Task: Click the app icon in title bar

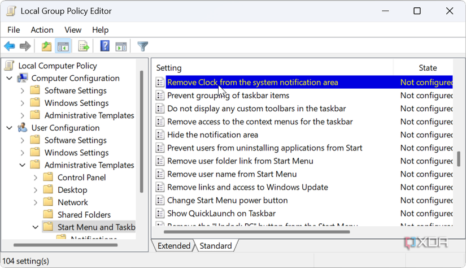Action: pos(11,11)
